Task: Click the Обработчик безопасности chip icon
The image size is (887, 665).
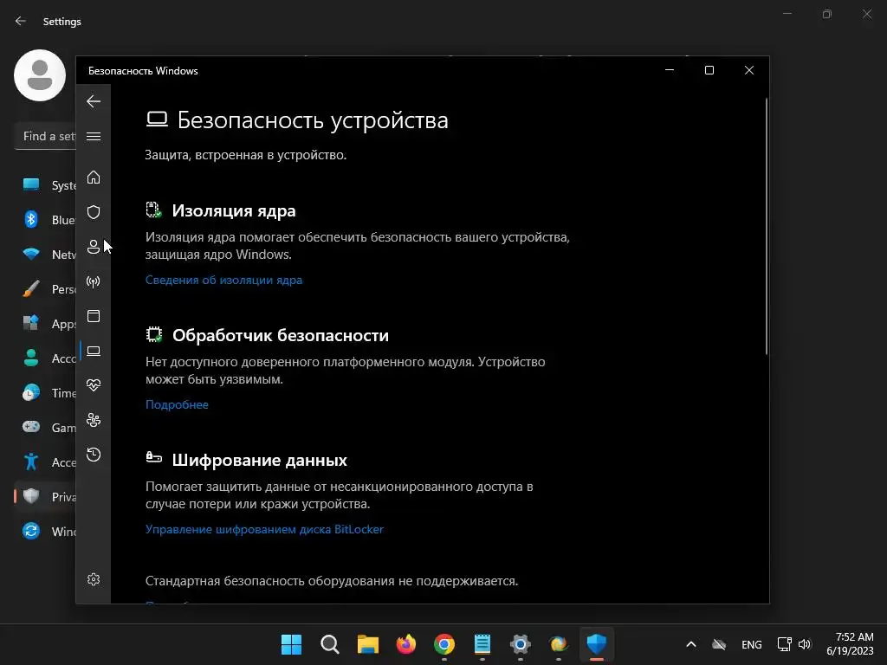Action: point(154,335)
